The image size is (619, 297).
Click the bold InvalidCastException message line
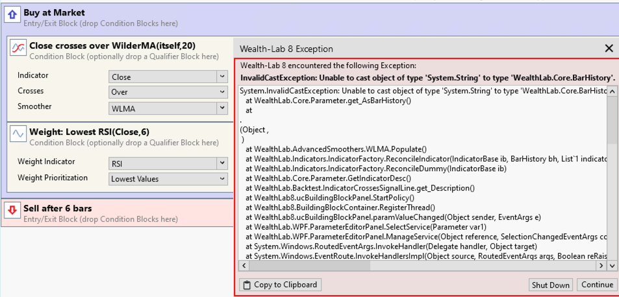coord(427,77)
